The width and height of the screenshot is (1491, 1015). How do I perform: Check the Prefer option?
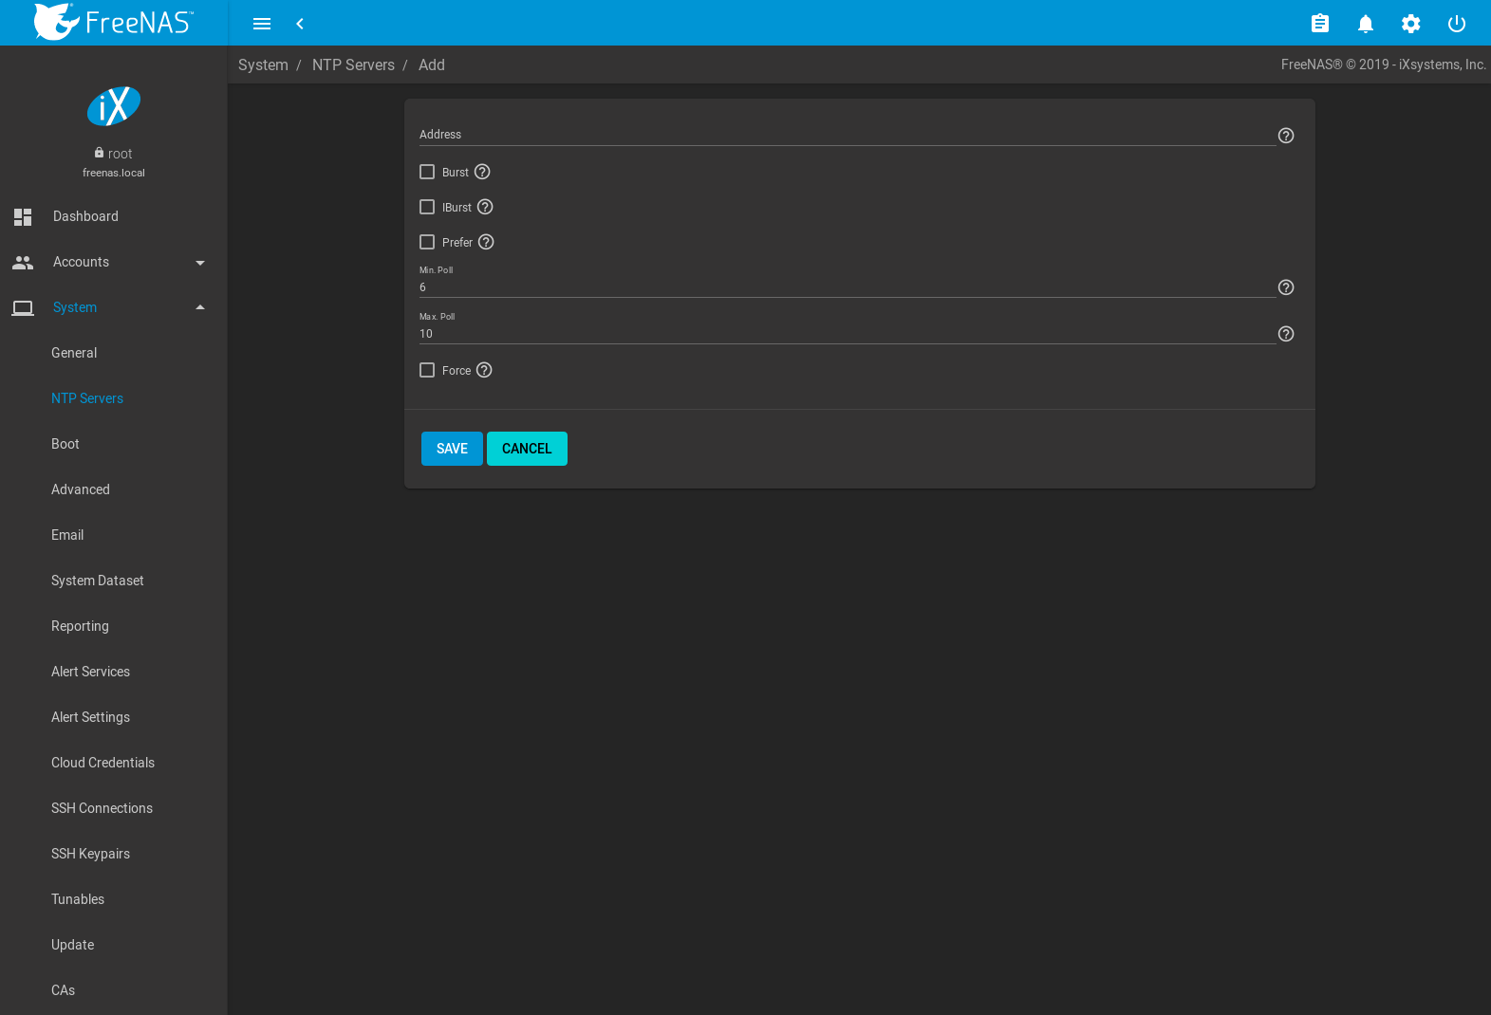coord(427,242)
